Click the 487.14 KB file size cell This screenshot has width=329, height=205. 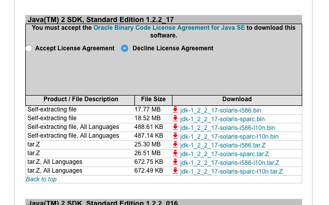point(149,136)
